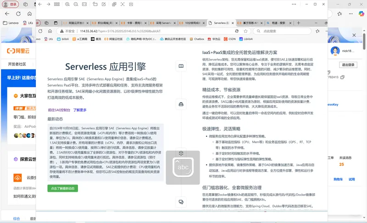This screenshot has width=367, height=223.
Task: Select the 积分商城 tab in the screenshot
Action: tap(105, 23)
